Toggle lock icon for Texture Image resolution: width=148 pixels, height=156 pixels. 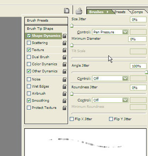click(x=64, y=50)
